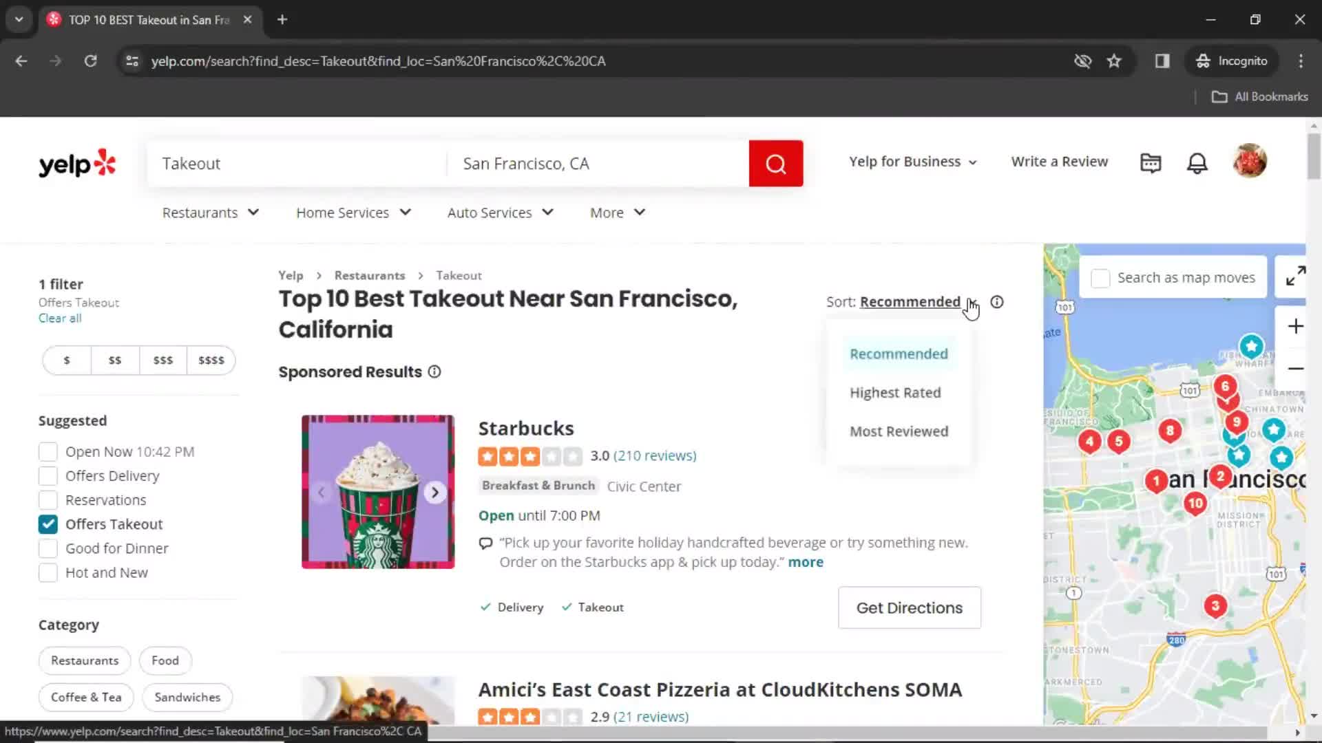This screenshot has width=1322, height=743.
Task: Select map pin number 5
Action: click(x=1119, y=442)
